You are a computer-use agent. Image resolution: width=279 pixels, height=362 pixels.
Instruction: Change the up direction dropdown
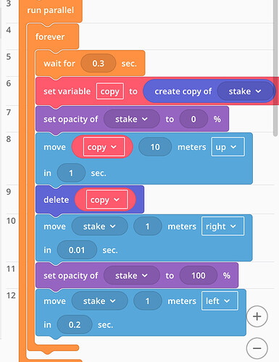point(228,147)
